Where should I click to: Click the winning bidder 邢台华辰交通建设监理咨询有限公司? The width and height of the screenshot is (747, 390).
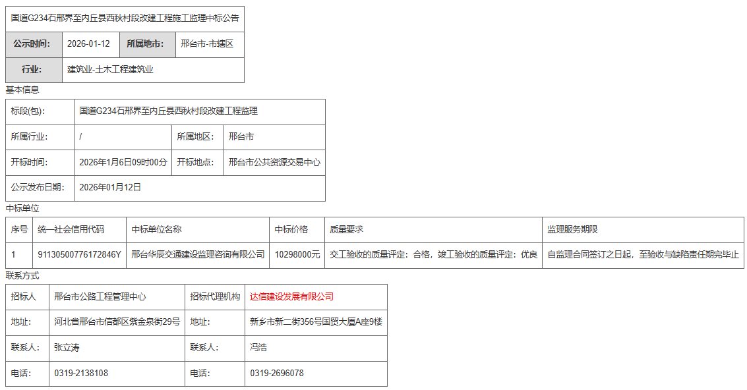(198, 254)
